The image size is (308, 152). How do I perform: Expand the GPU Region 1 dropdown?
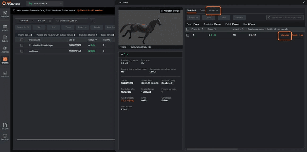pyautogui.click(x=45, y=3)
